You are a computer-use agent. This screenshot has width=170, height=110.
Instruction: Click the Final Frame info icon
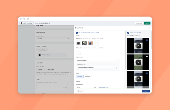[83, 57]
